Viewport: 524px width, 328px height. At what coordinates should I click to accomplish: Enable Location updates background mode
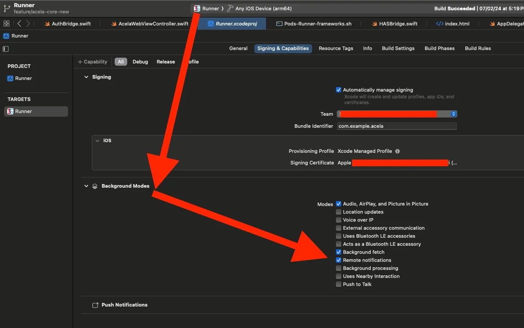pos(339,212)
